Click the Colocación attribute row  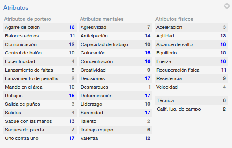coord(116,53)
